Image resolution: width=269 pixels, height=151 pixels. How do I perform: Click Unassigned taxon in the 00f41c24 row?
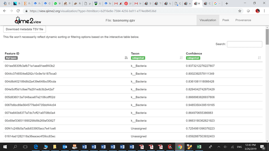(139, 128)
